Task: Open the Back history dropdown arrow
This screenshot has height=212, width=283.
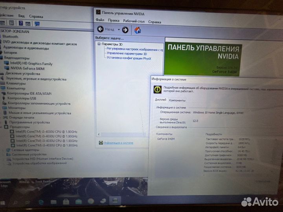Action: [x=119, y=29]
